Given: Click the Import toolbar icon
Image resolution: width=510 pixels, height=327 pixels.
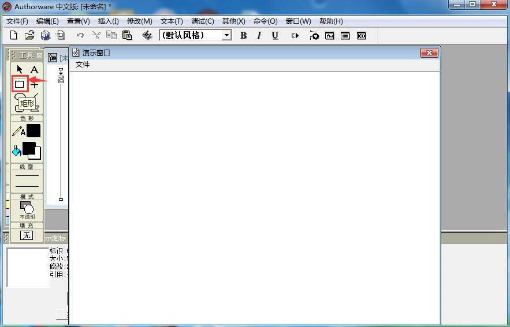Looking at the screenshot, I should (x=61, y=35).
